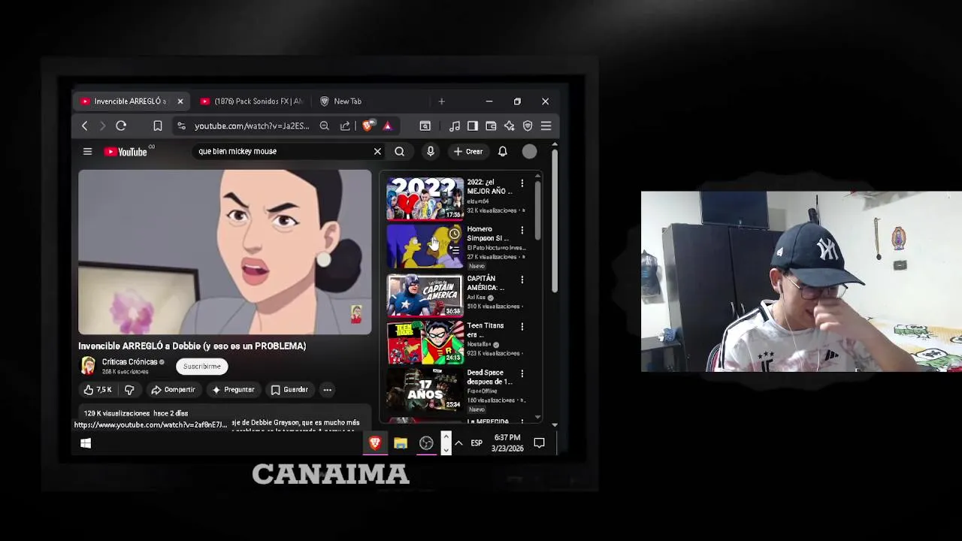The image size is (962, 541).
Task: Open options menu for Teen Titans video
Action: pos(522,327)
